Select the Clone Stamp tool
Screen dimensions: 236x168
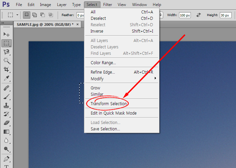[6, 106]
